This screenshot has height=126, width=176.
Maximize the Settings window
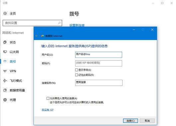click(162, 3)
